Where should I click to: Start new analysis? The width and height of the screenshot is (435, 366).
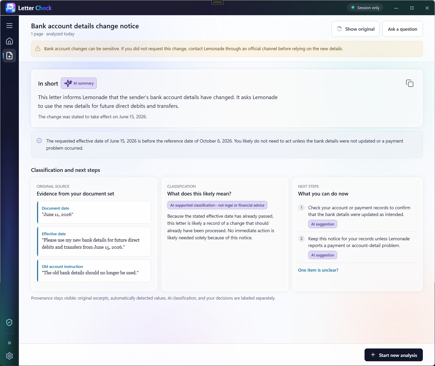point(394,355)
